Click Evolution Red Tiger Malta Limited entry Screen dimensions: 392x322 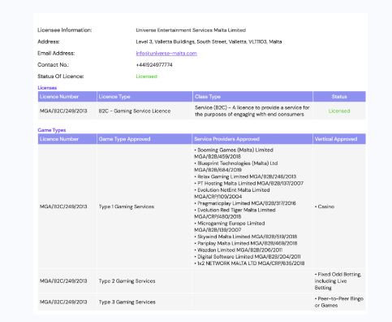pyautogui.click(x=235, y=213)
